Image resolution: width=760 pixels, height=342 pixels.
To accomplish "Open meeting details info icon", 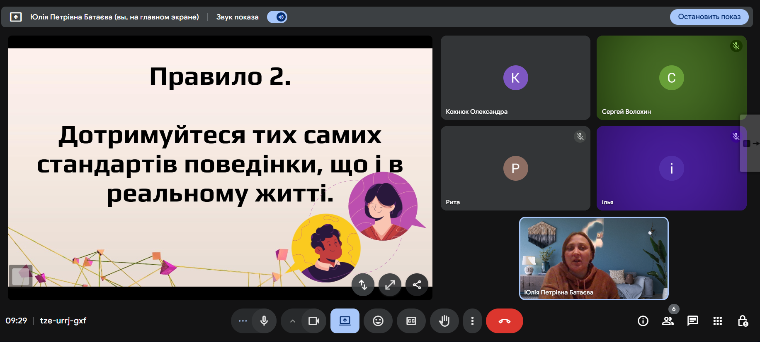I will pos(643,321).
